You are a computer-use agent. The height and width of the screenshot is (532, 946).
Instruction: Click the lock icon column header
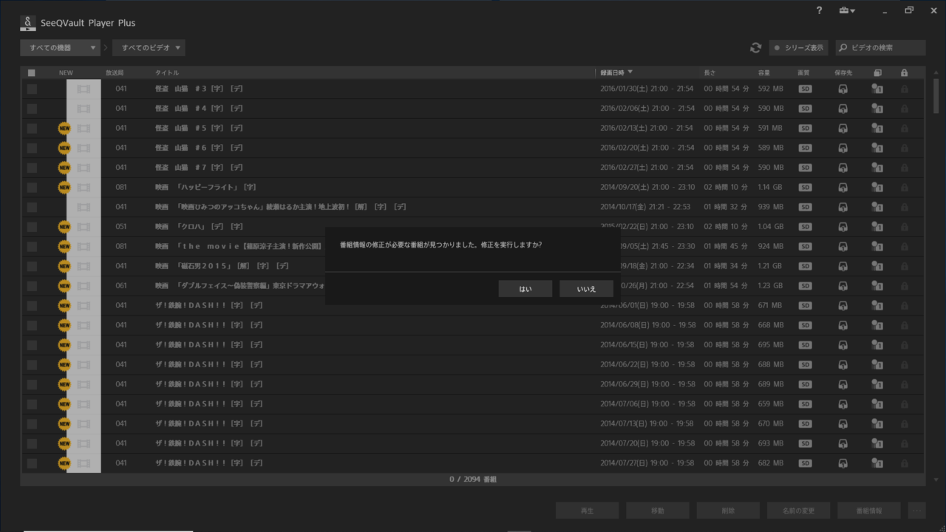905,72
